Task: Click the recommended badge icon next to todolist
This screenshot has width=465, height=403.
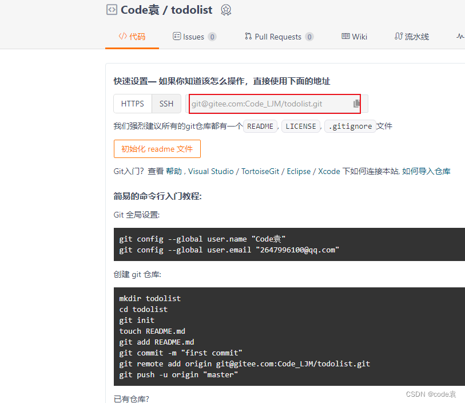Action: (x=226, y=10)
